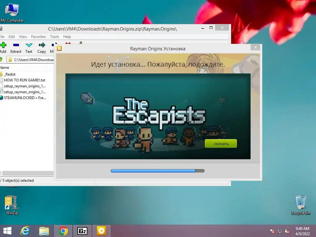
Task: Open the View menu in 7-Zip
Action: click(23, 37)
